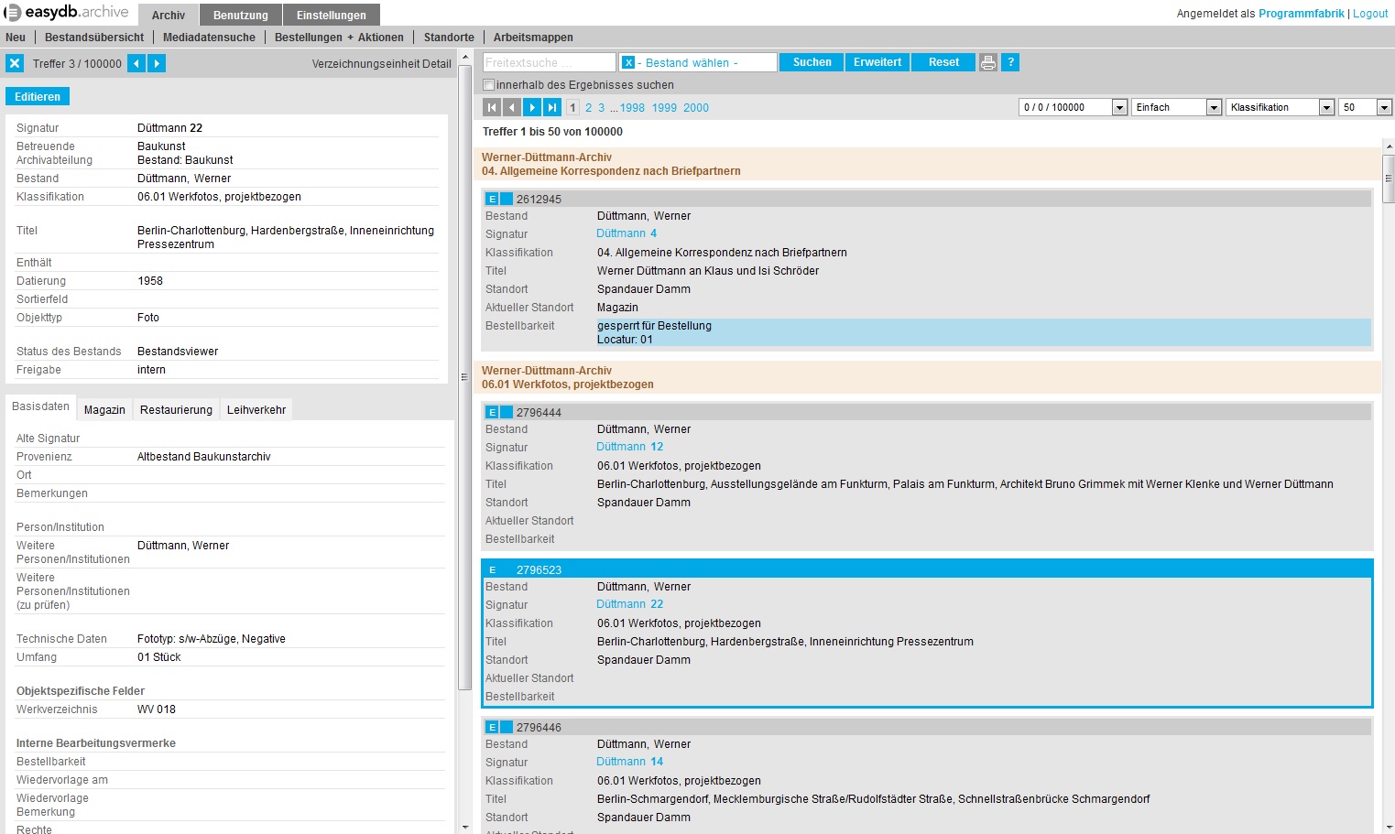Click the blue square beside 2796444
1395x834 pixels.
pos(507,412)
